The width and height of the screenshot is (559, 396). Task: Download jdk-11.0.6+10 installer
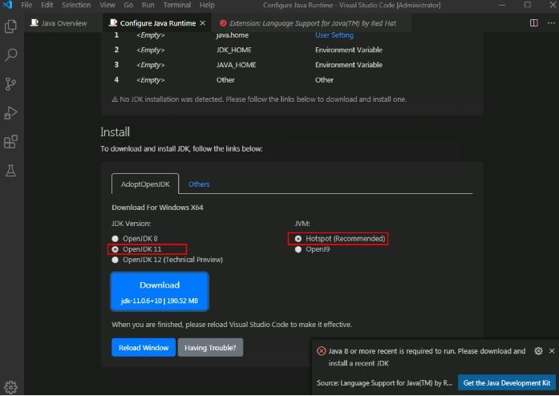point(160,292)
